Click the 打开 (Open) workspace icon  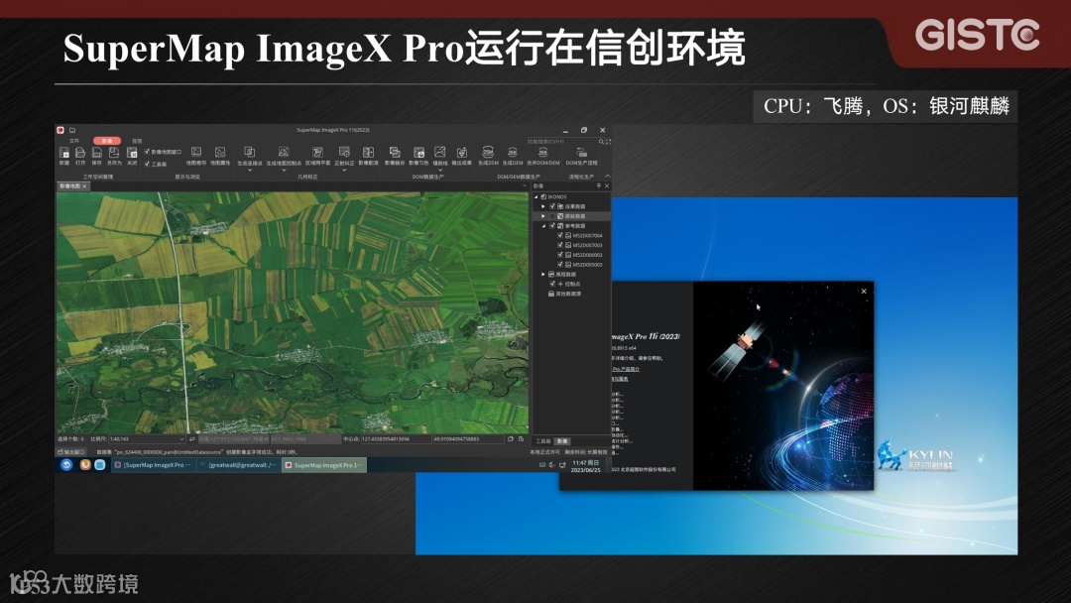[x=80, y=153]
